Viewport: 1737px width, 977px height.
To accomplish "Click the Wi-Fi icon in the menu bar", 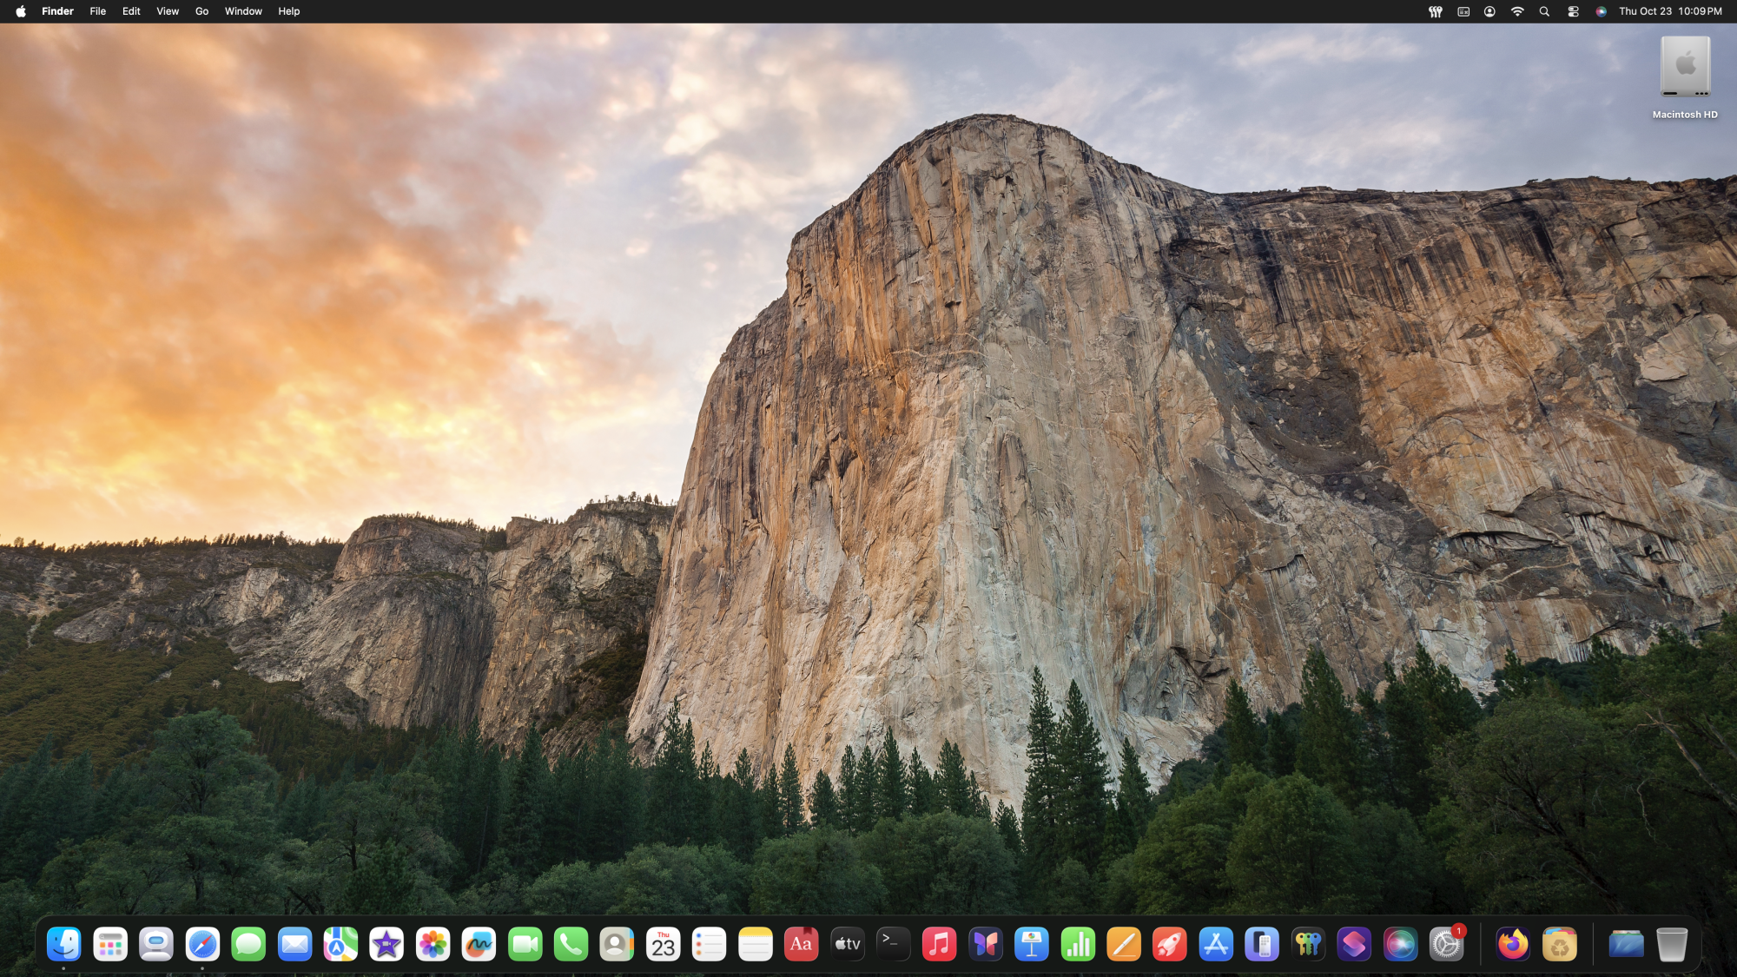I will coord(1518,11).
